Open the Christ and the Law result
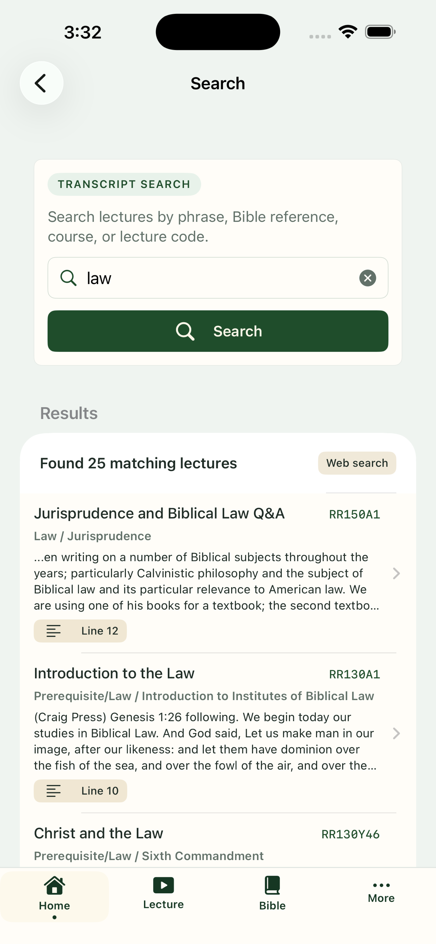 point(98,833)
